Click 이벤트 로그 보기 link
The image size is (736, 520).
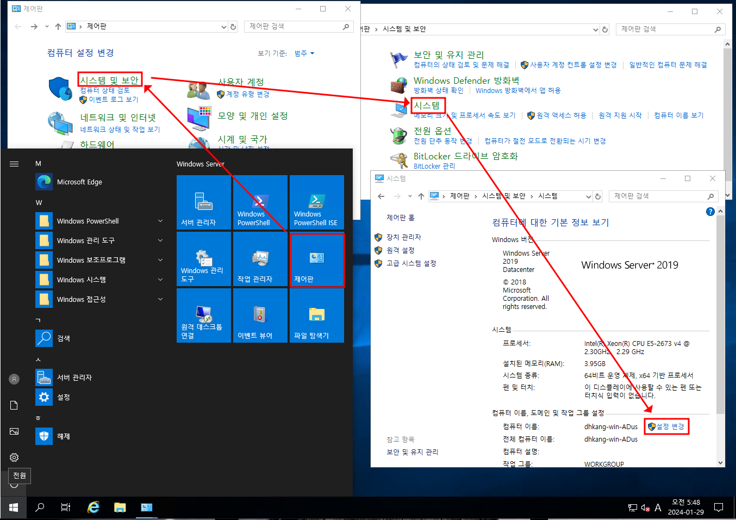click(x=113, y=100)
